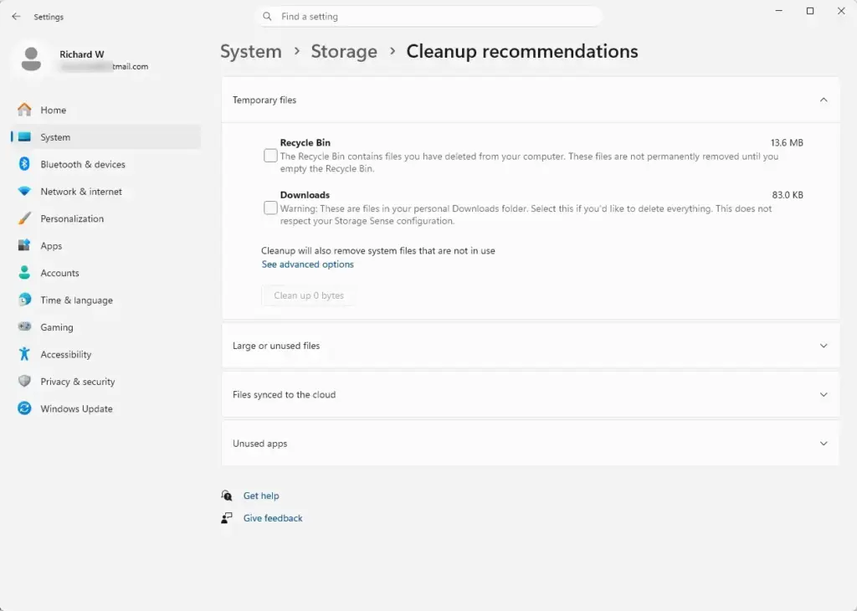The image size is (857, 611).
Task: Click the Recycle Bin size 13.6 MB
Action: click(787, 142)
